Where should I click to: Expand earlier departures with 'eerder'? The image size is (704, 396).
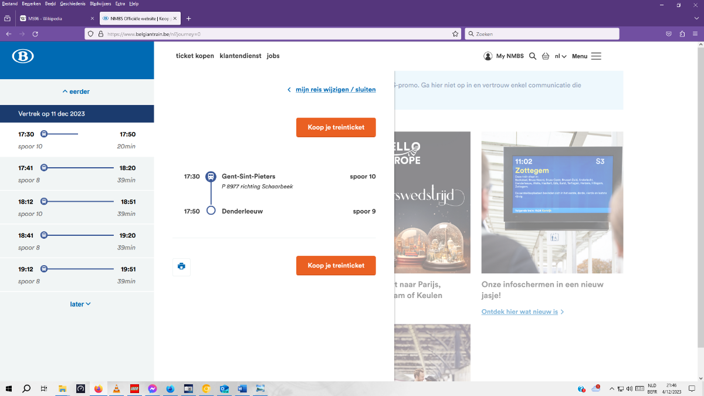click(x=76, y=92)
